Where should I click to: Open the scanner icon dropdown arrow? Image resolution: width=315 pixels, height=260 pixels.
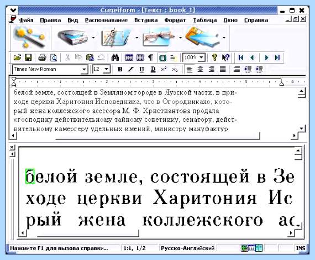pyautogui.click(x=93, y=38)
